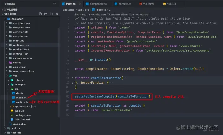
Task: Click the package.json file icon
Action: pos(12,115)
